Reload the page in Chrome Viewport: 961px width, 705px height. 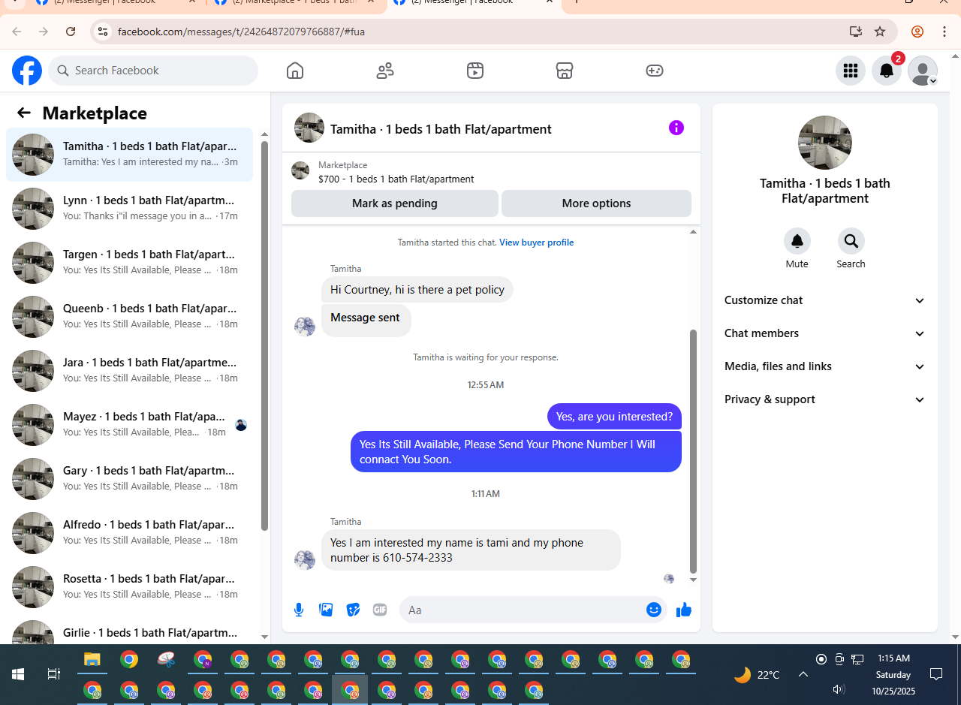tap(71, 32)
